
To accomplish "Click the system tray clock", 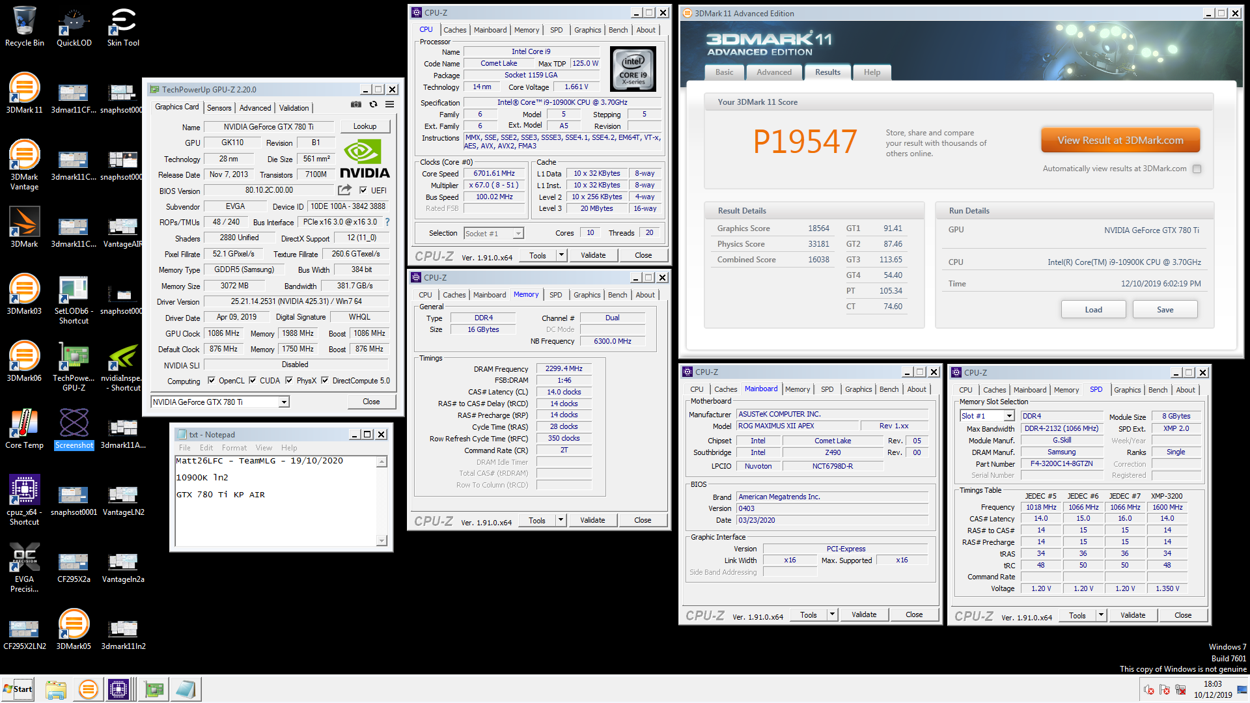I will (x=1212, y=689).
